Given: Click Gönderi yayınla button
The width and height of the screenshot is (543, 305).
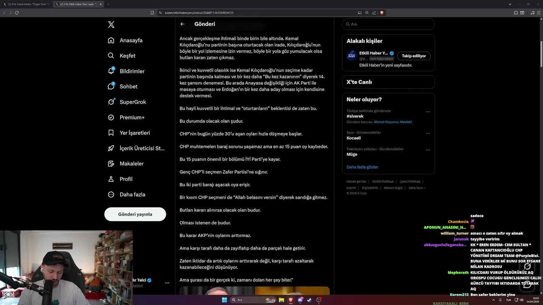Looking at the screenshot, I should pyautogui.click(x=135, y=214).
